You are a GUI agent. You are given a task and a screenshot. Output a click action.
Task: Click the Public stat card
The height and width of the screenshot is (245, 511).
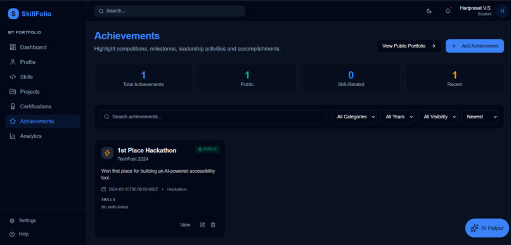[x=247, y=79]
